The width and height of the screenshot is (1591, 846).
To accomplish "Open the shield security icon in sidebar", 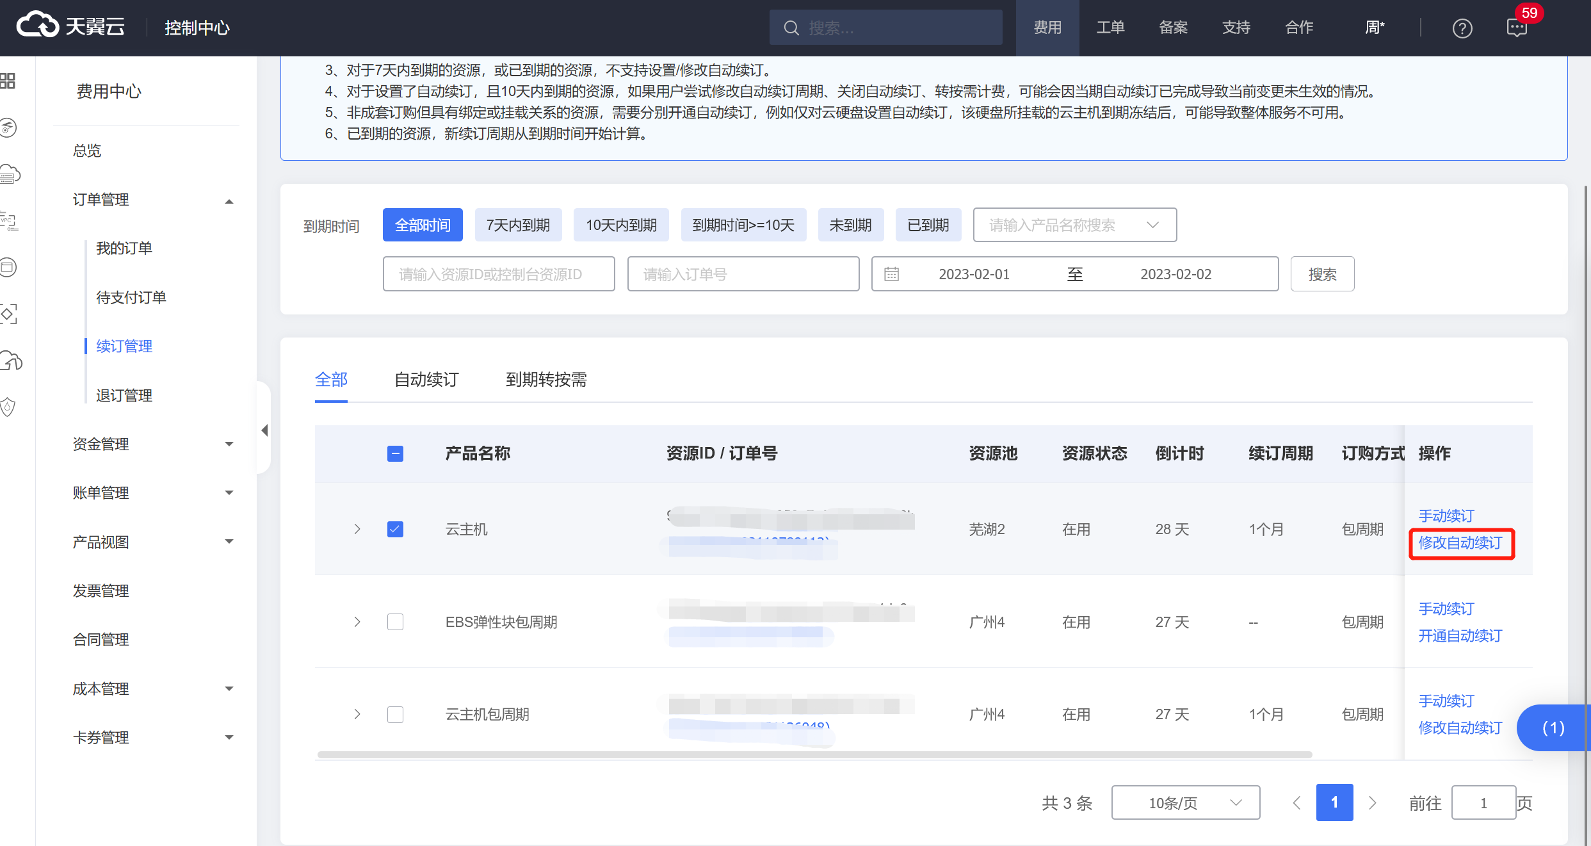I will pyautogui.click(x=8, y=407).
